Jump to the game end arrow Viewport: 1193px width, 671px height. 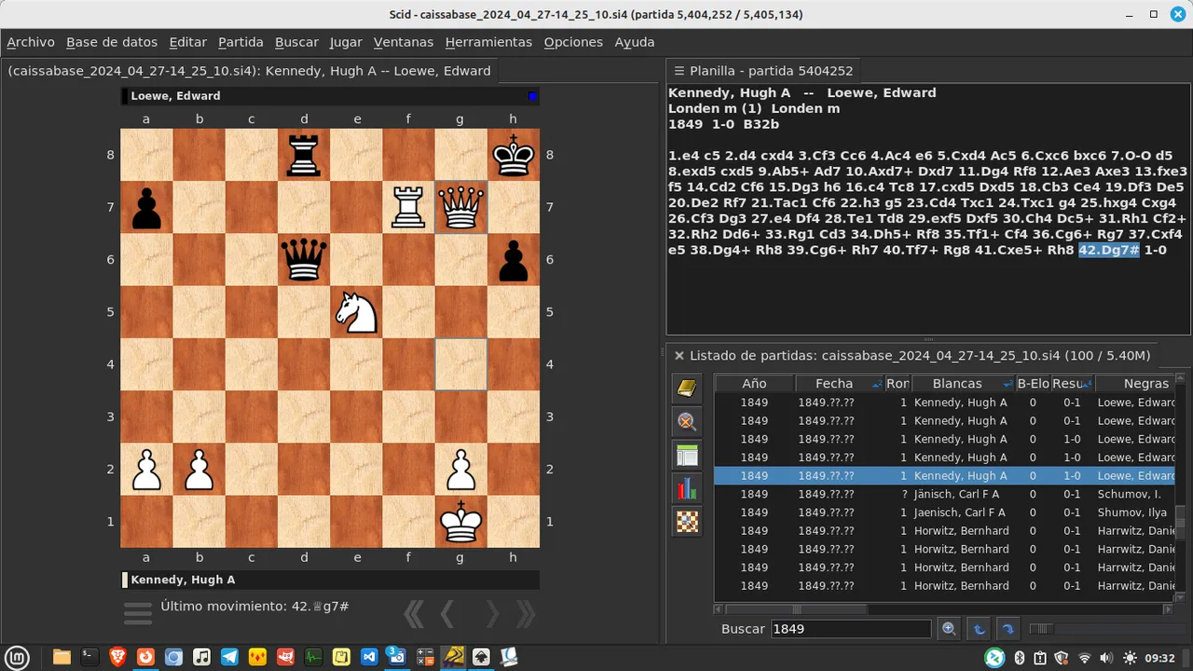coord(526,613)
